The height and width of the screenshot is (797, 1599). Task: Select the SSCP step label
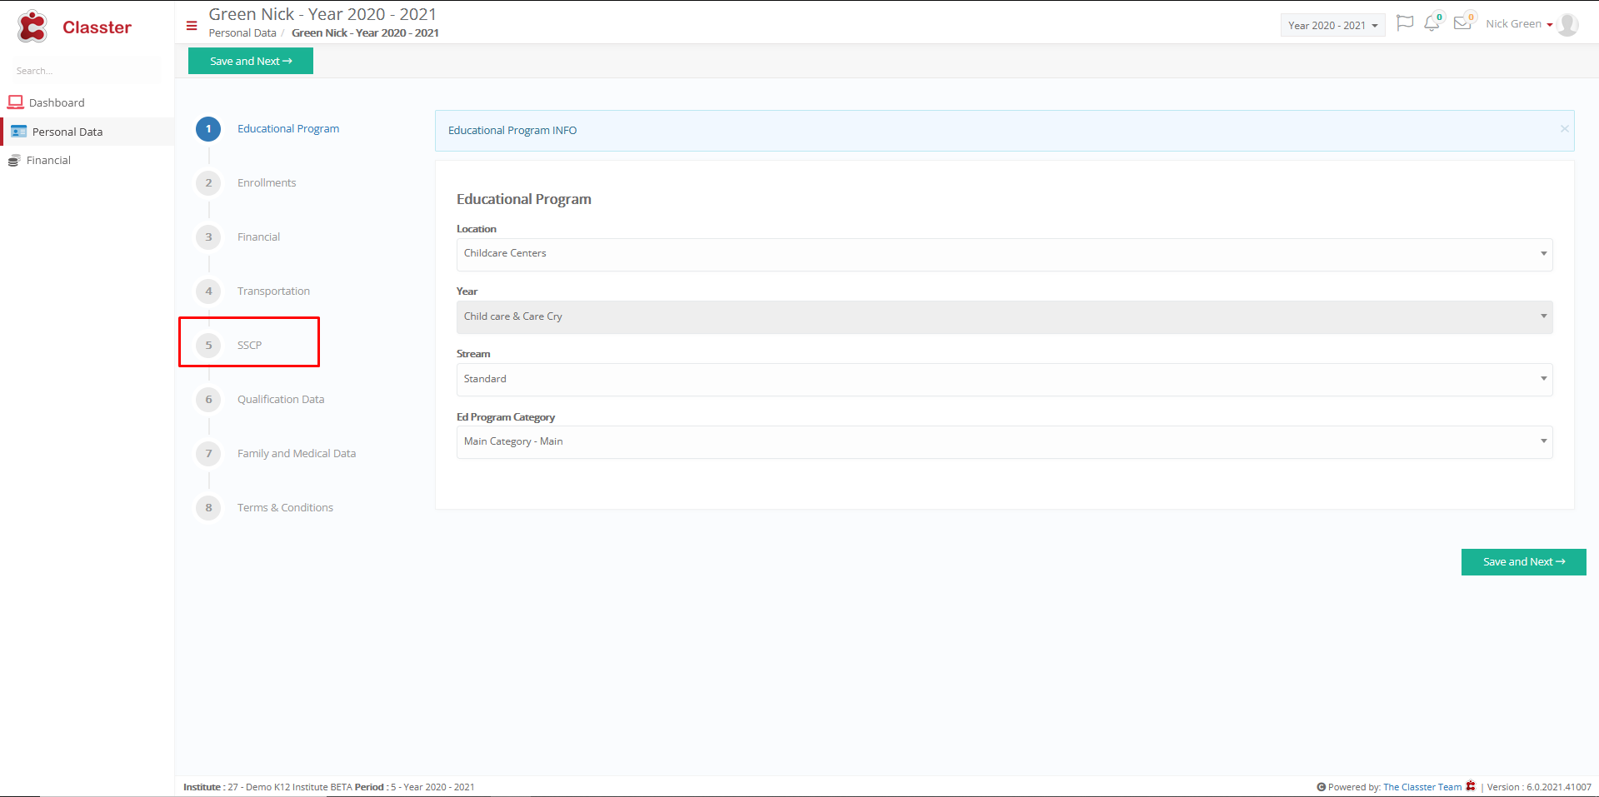(249, 346)
